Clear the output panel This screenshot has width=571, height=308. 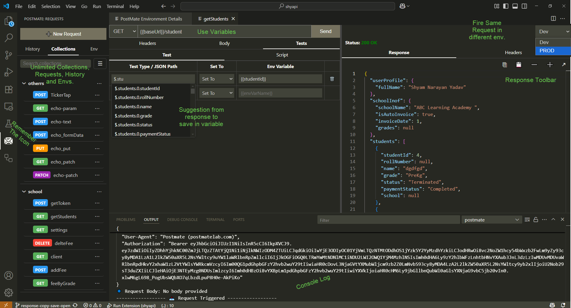527,220
